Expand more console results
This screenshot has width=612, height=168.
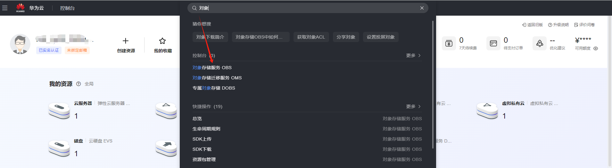[x=413, y=55]
